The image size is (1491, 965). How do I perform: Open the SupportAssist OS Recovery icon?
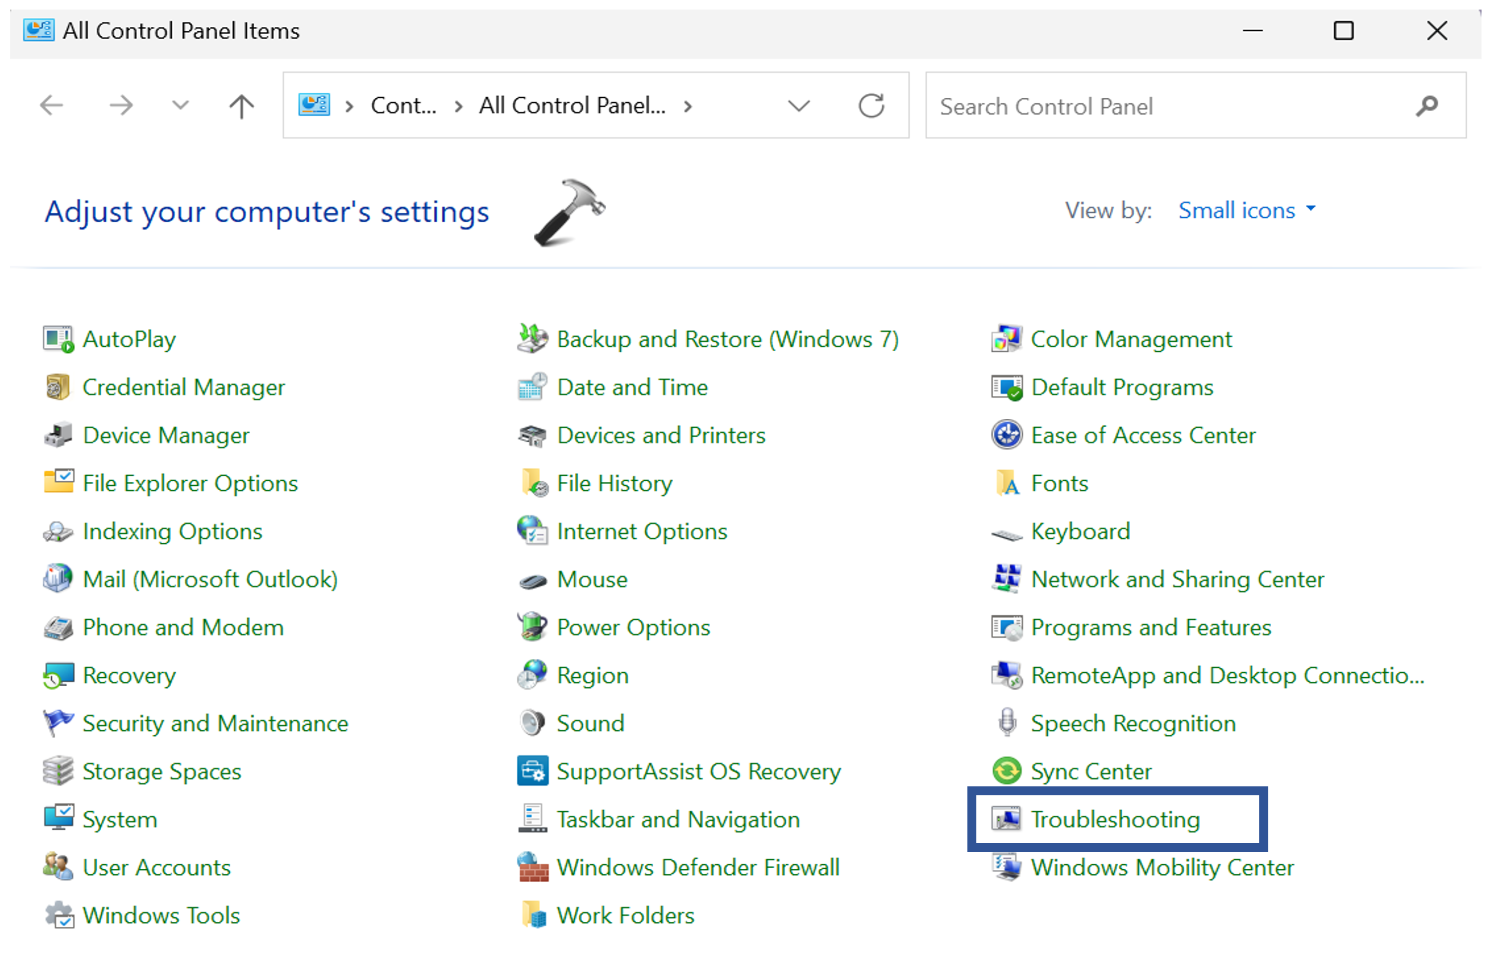(x=533, y=771)
